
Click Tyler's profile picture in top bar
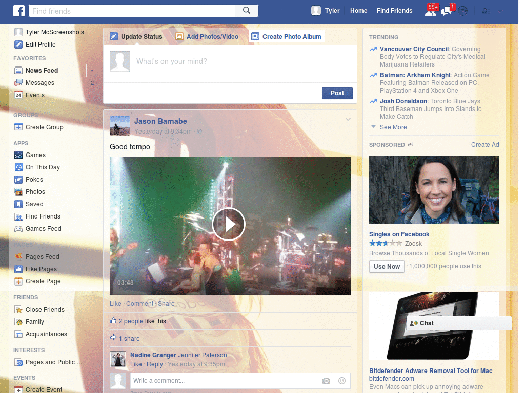[316, 11]
